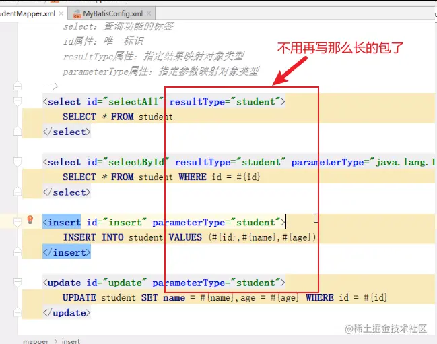Viewport: 437px width, 344px height.
Task: Open the "mapper" breadcrumb
Action: [36, 341]
